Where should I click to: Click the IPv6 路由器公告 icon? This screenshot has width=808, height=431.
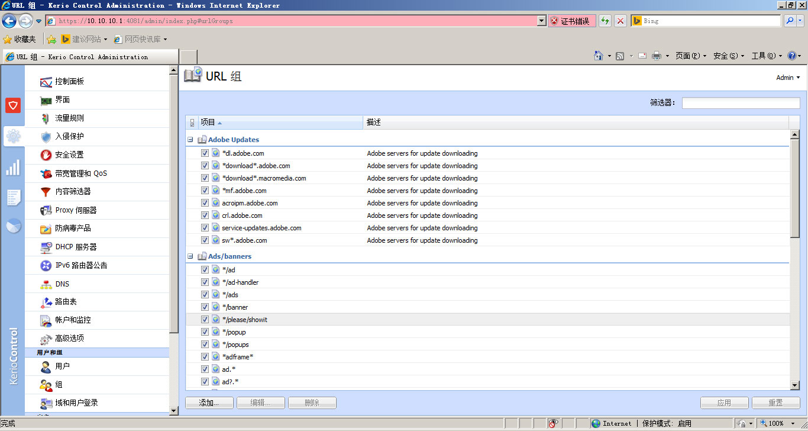(46, 265)
